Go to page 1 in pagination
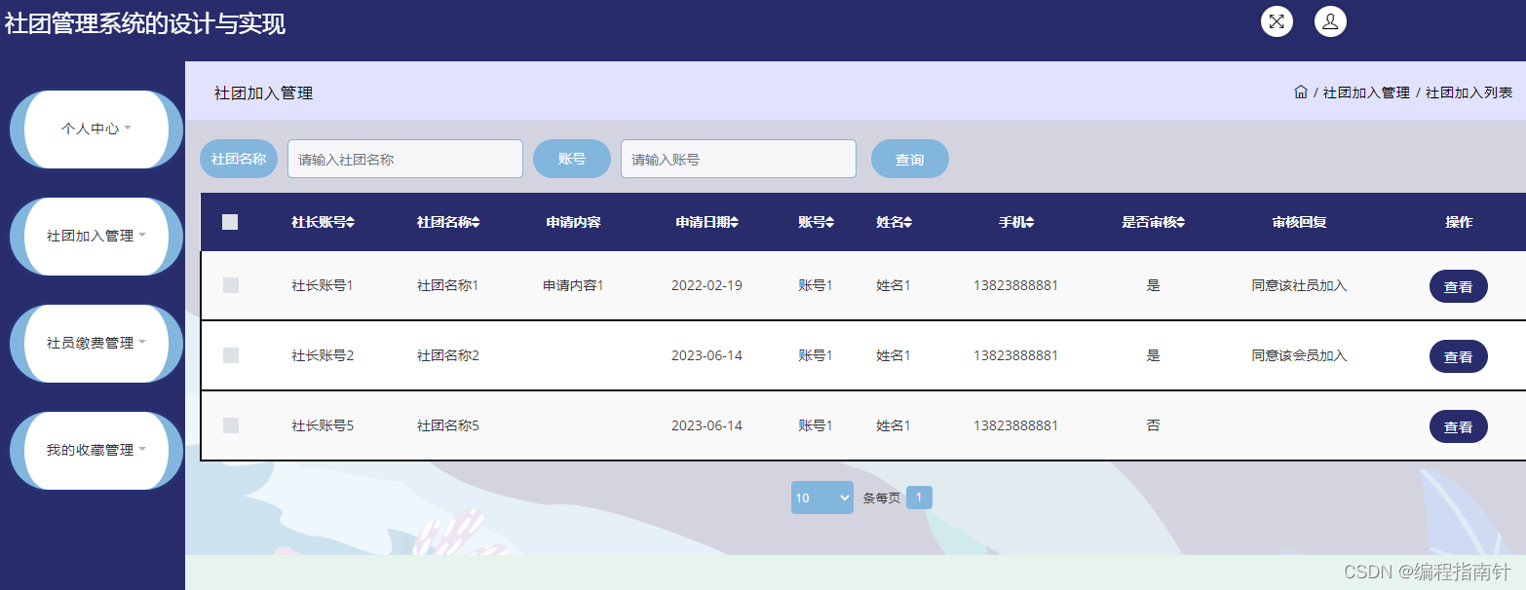 pyautogui.click(x=919, y=498)
